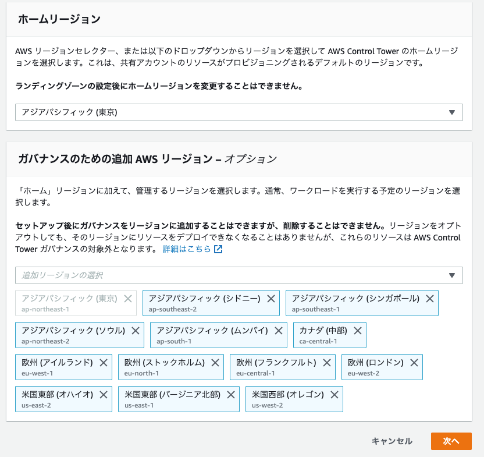Open the 追加リージョンの選択 dropdown
This screenshot has height=457, width=484.
pos(239,275)
